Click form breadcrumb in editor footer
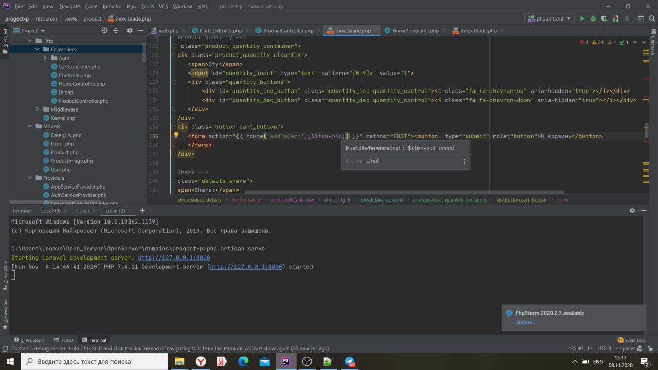 coord(562,200)
